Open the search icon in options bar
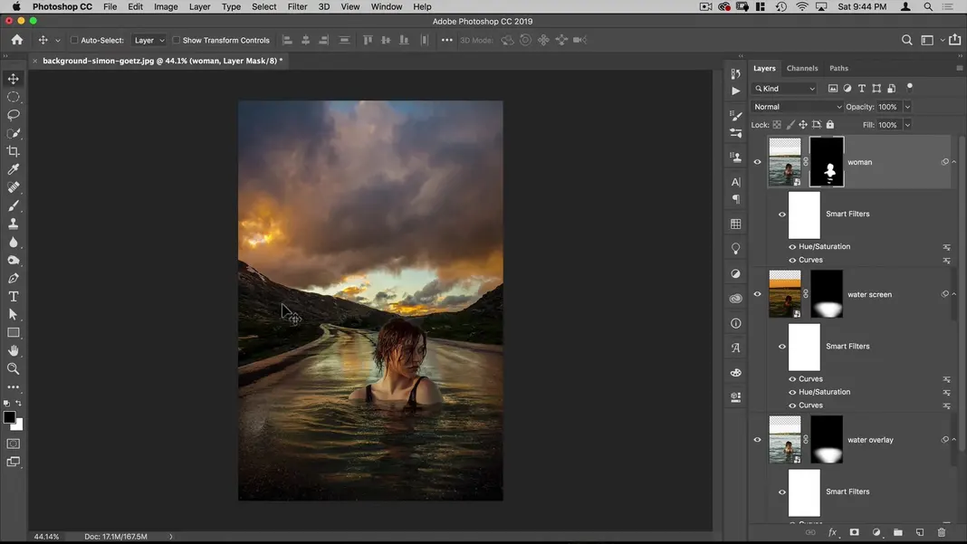The height and width of the screenshot is (544, 967). tap(906, 40)
